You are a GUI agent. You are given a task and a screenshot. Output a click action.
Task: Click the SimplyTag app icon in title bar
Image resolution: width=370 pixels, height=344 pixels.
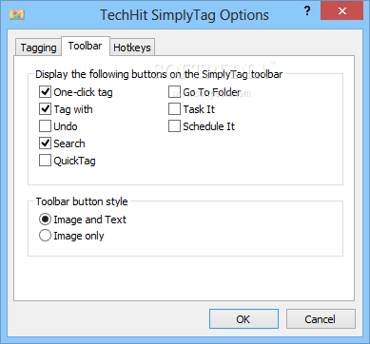point(17,14)
